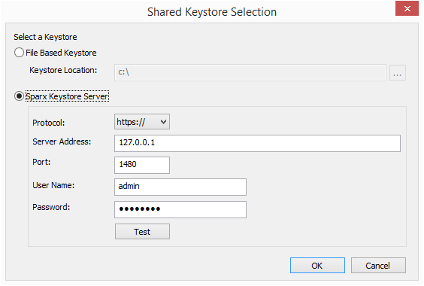This screenshot has width=424, height=286.
Task: Click the disabled Keystore Location path box
Action: (x=250, y=72)
